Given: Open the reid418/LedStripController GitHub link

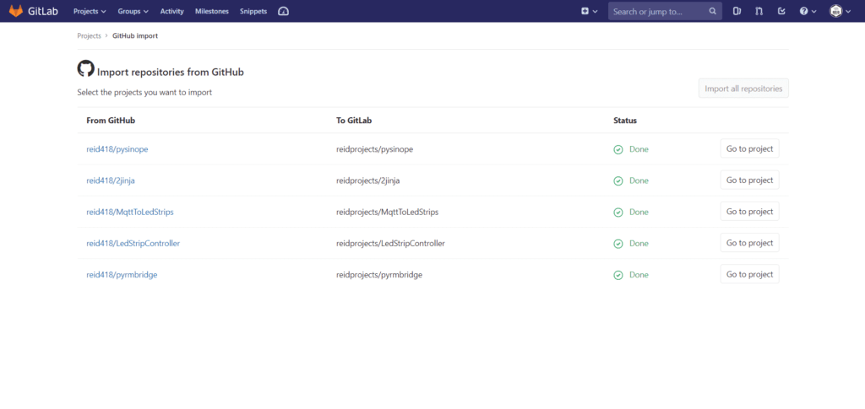Looking at the screenshot, I should point(133,244).
